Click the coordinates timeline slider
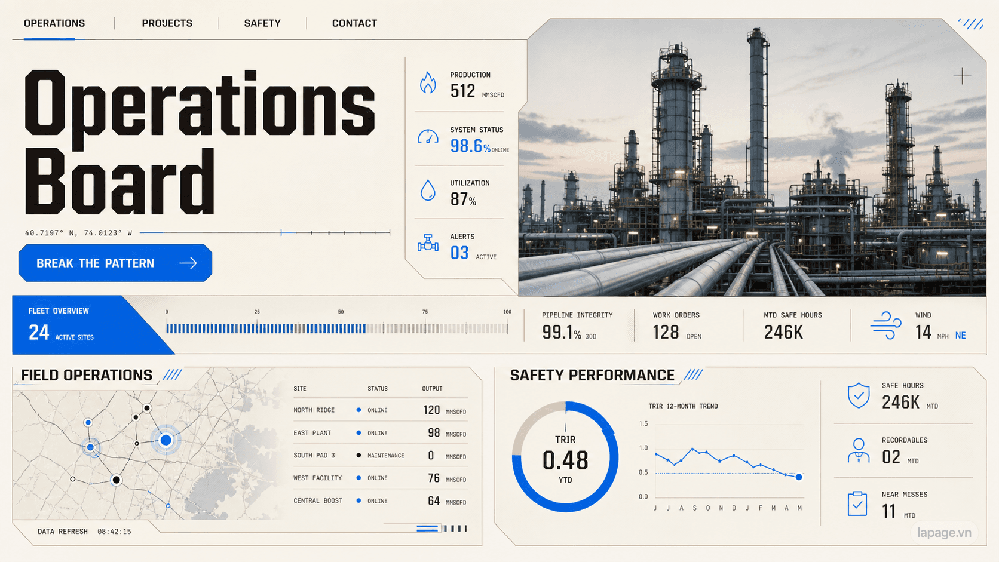 click(265, 232)
